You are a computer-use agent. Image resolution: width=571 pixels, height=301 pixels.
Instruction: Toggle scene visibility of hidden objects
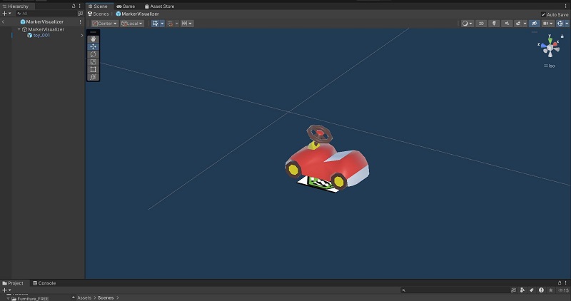click(533, 24)
